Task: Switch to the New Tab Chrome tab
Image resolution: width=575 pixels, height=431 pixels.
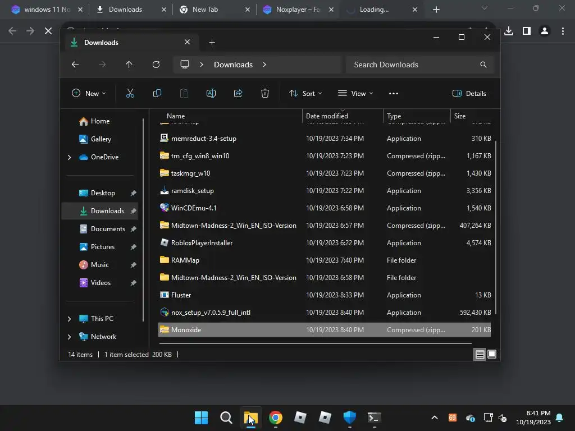Action: [215, 10]
